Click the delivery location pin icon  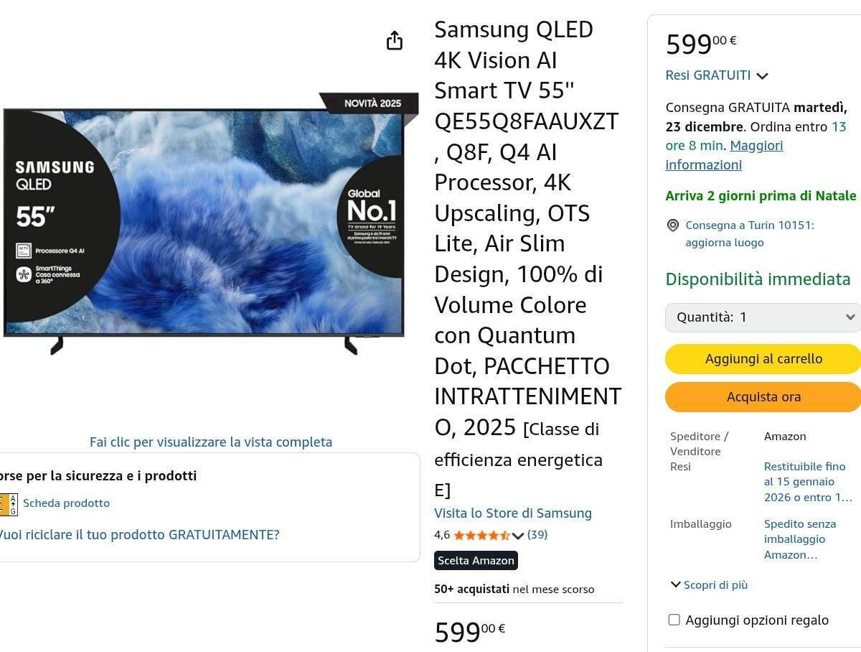(x=673, y=225)
